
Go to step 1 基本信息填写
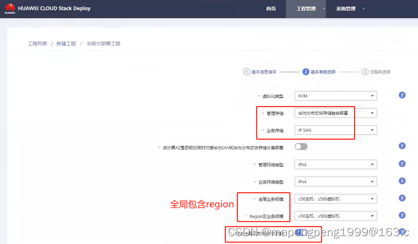(260, 72)
